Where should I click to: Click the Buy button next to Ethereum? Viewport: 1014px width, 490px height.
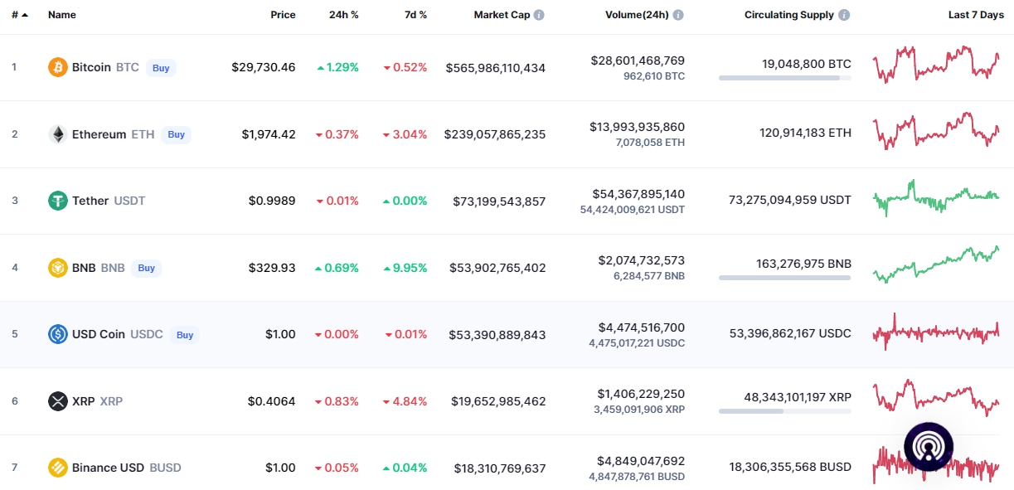tap(176, 134)
